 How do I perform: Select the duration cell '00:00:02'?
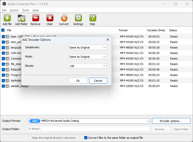pos(154,36)
